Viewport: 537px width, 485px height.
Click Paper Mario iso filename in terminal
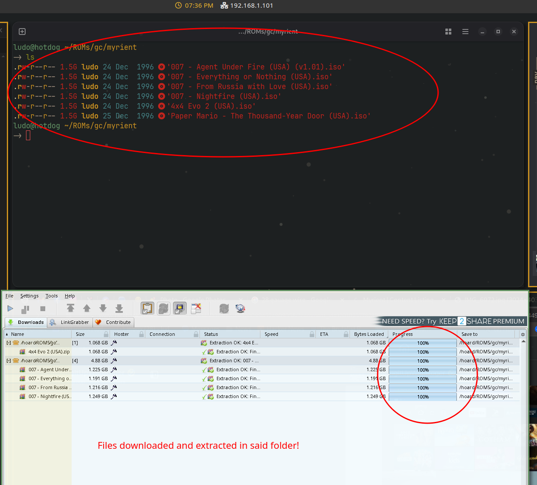[x=268, y=116]
